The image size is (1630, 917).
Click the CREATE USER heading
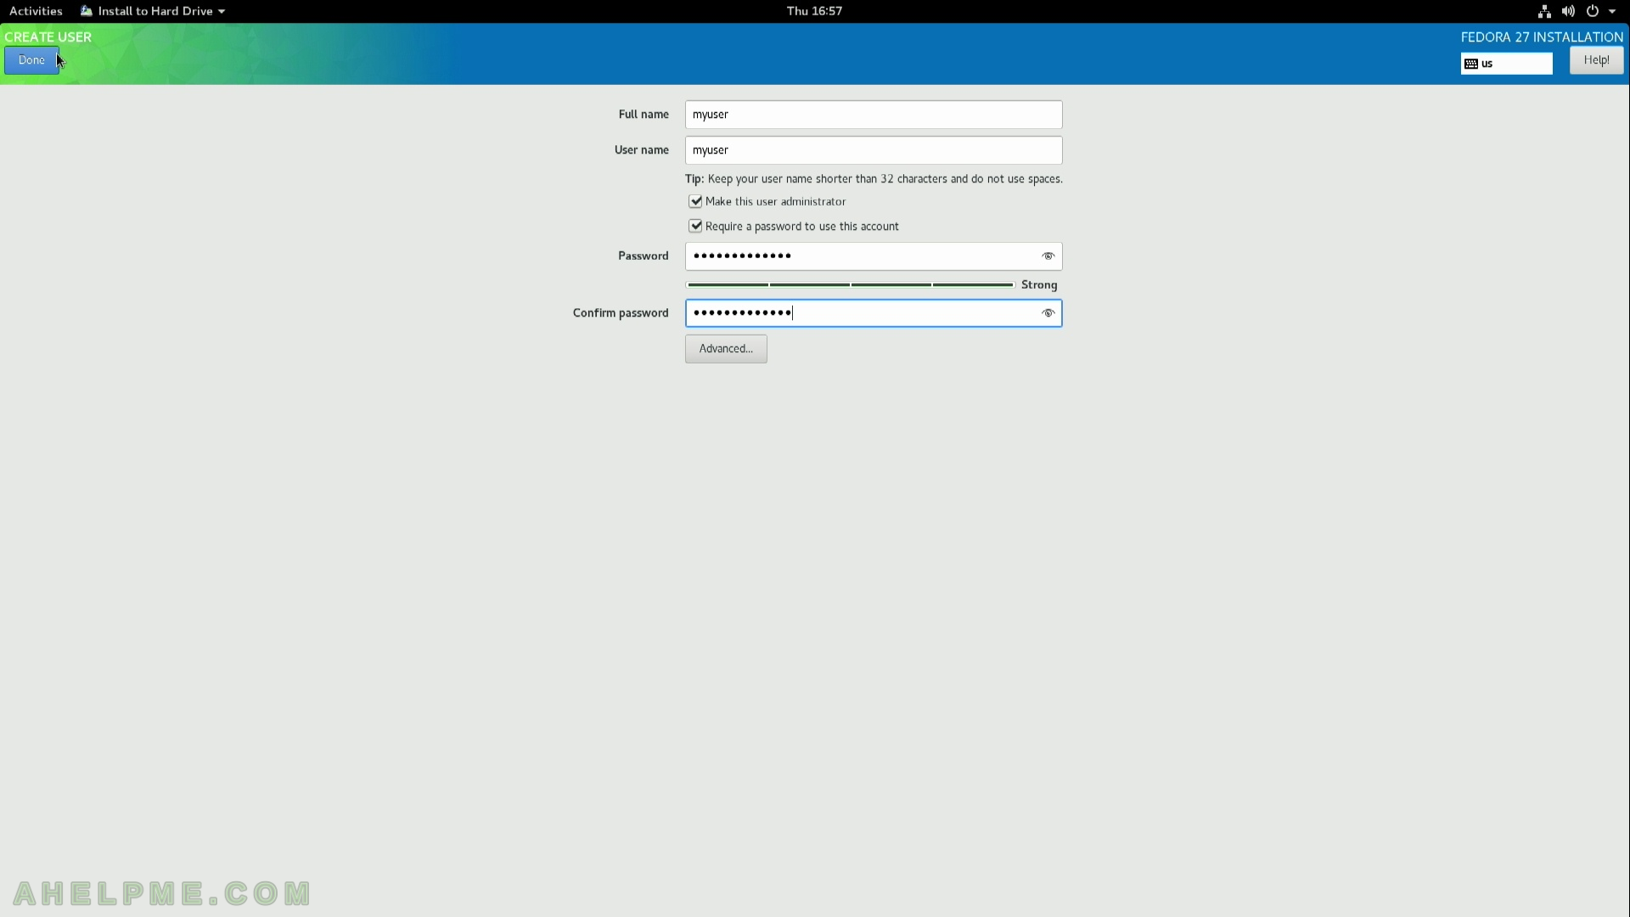pyautogui.click(x=48, y=37)
